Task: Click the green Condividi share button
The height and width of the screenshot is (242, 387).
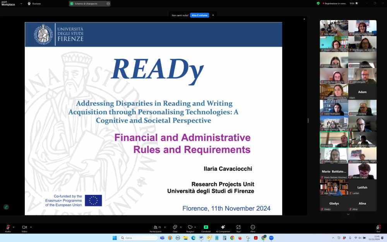Action: (x=206, y=228)
